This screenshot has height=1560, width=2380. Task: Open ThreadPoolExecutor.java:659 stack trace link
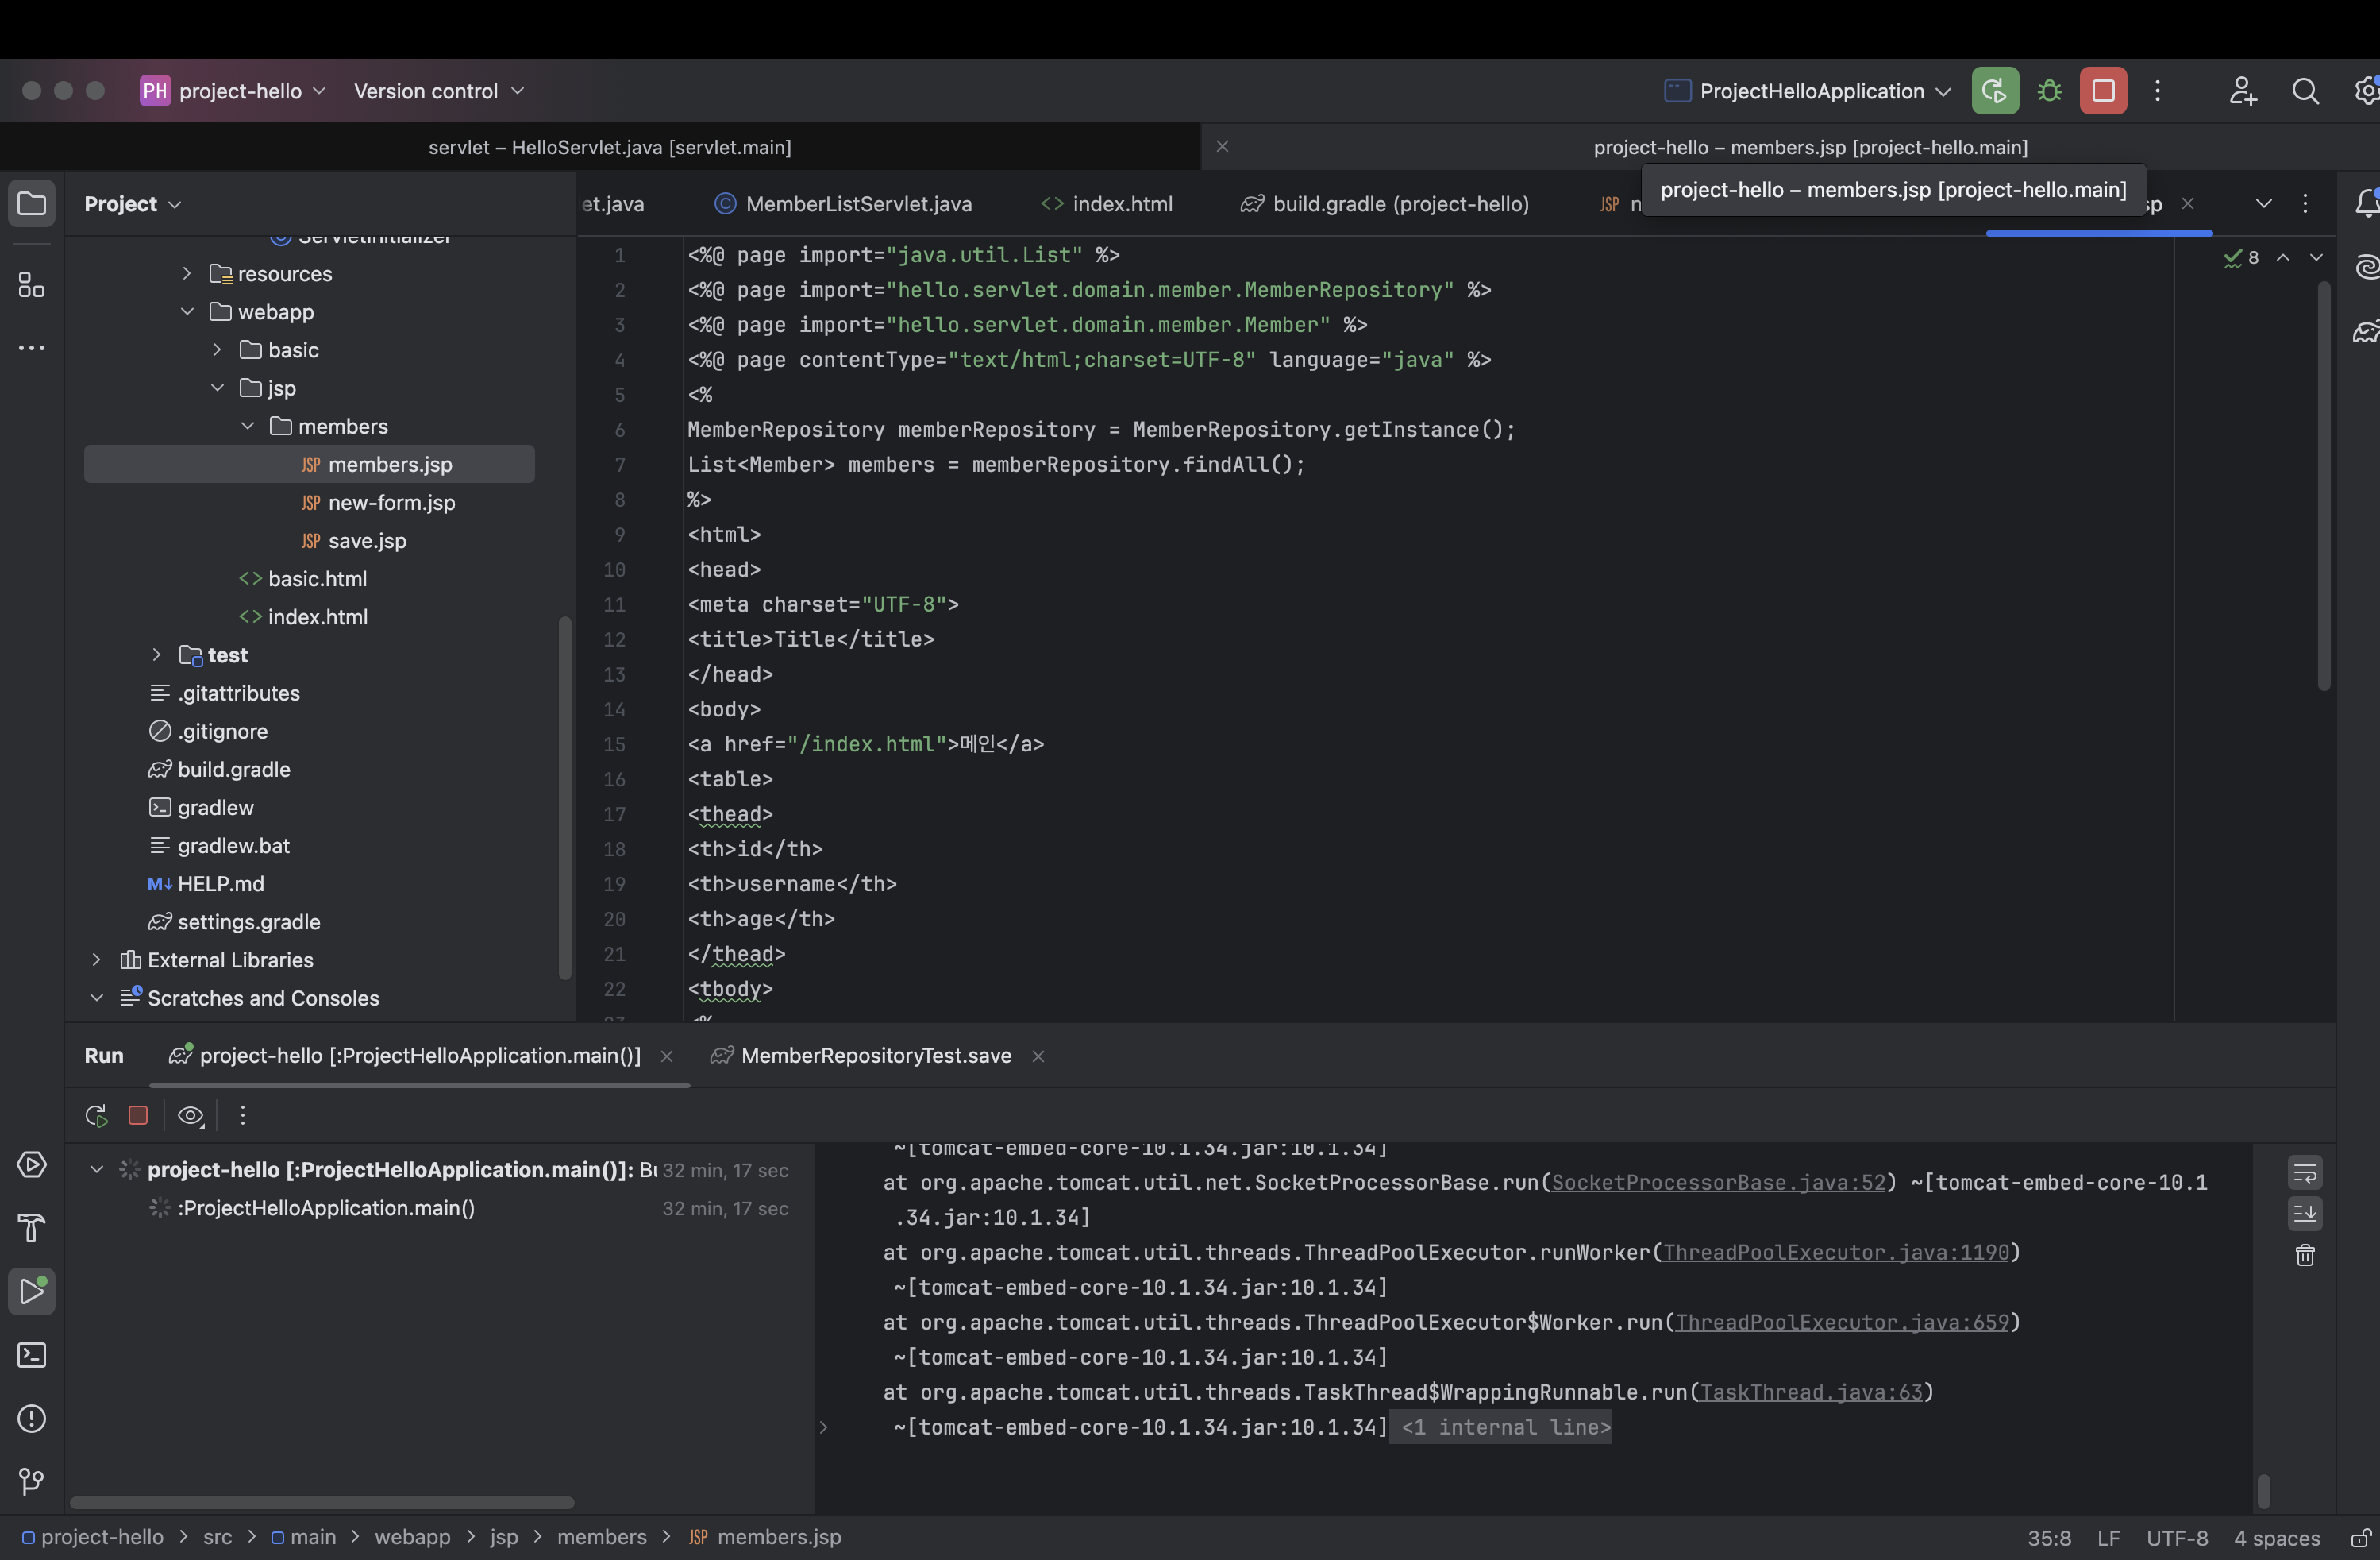[x=1842, y=1322]
